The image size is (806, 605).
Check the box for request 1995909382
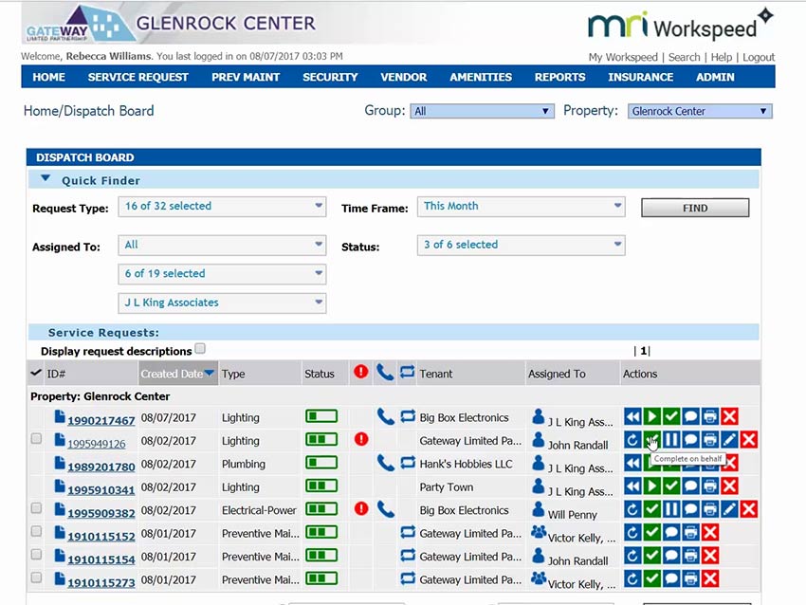[x=36, y=508]
